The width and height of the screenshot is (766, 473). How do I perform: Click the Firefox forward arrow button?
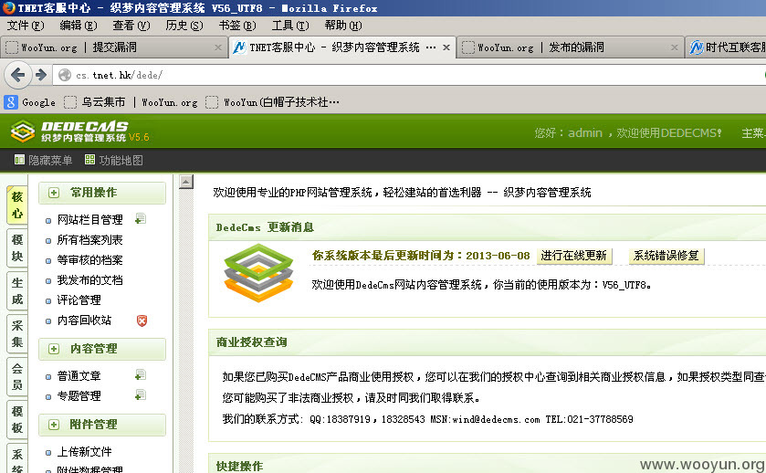tap(41, 75)
